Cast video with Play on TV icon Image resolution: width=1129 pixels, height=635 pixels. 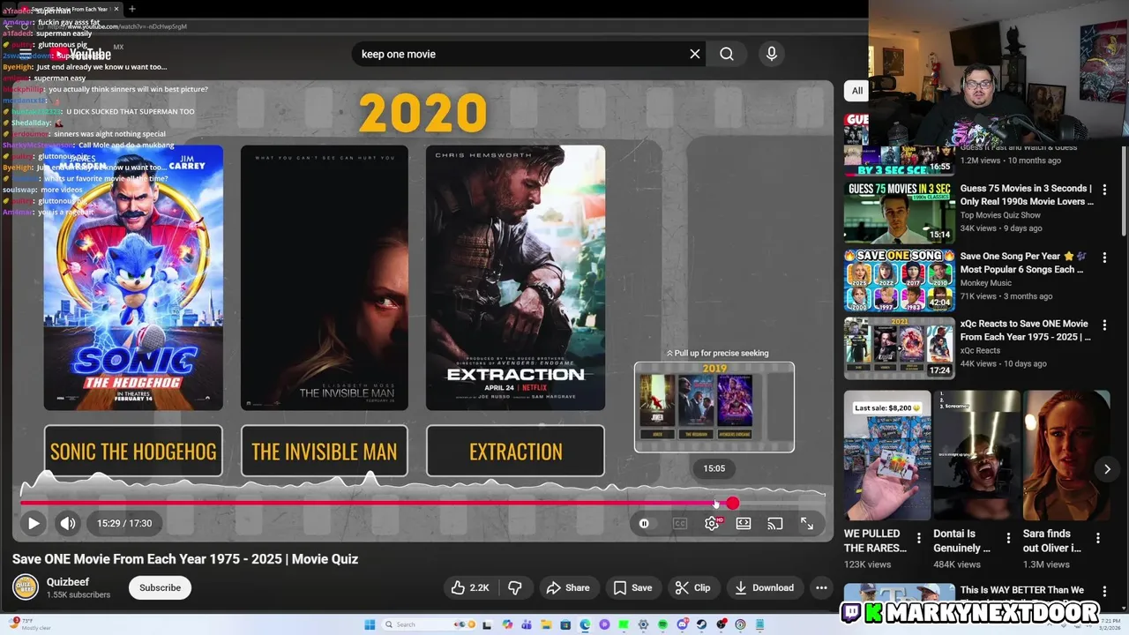775,523
